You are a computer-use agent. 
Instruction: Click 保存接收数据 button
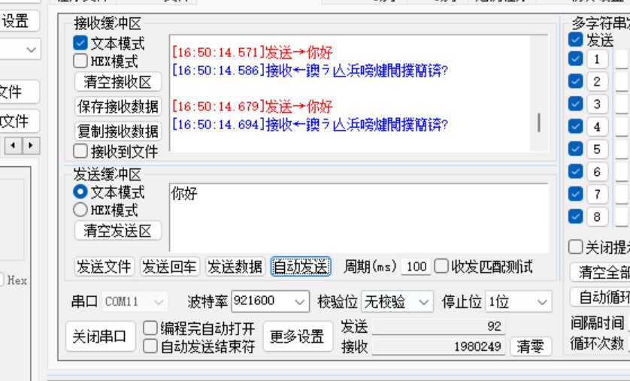tap(118, 107)
